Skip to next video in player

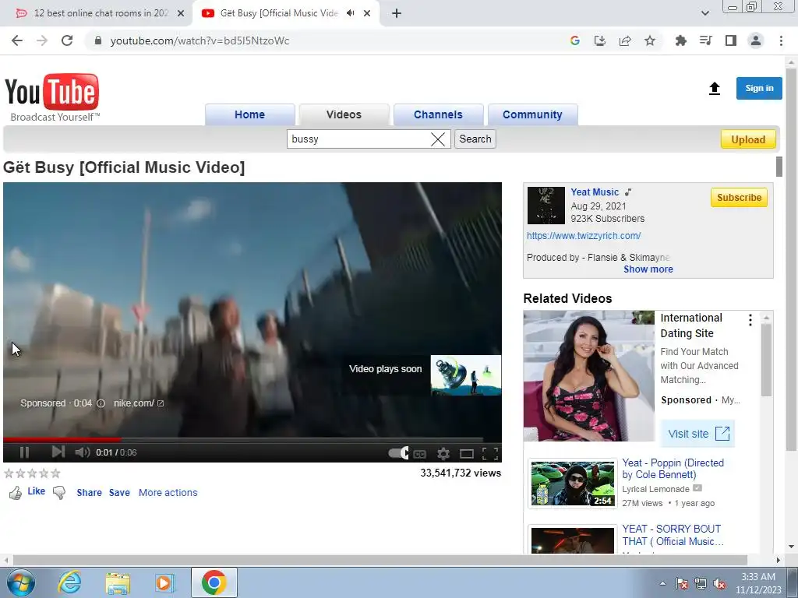[58, 452]
